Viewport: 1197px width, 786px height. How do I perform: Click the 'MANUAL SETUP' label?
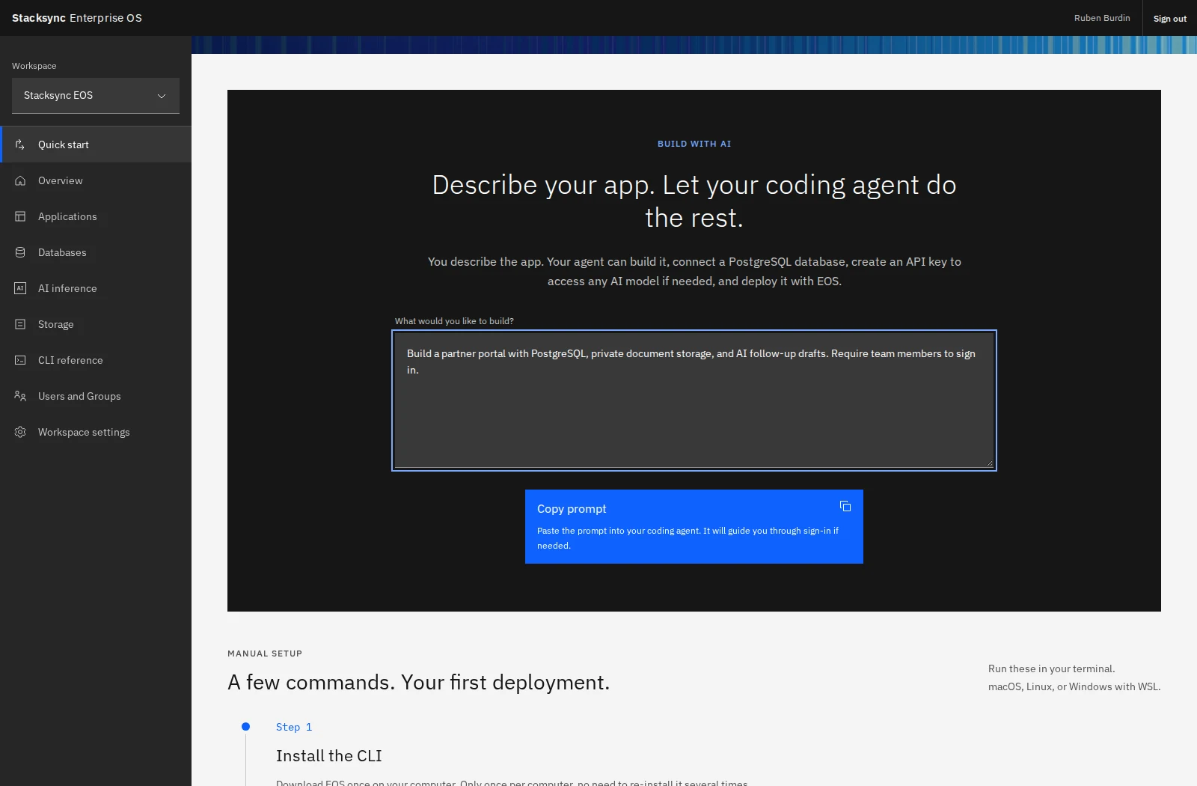coord(265,654)
